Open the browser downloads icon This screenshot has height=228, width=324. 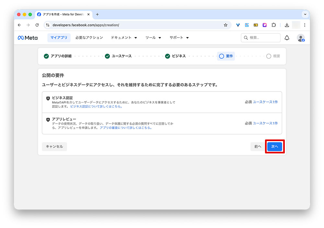287,25
